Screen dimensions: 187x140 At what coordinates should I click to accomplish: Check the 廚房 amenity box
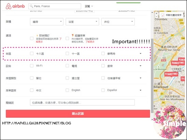click(103, 66)
